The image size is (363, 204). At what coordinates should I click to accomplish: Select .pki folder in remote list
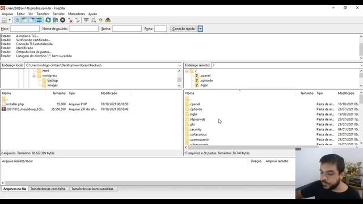[192, 125]
